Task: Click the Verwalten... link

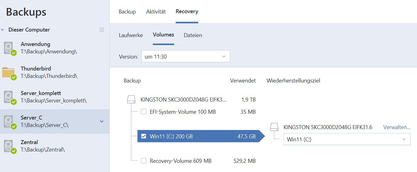Action: [397, 127]
